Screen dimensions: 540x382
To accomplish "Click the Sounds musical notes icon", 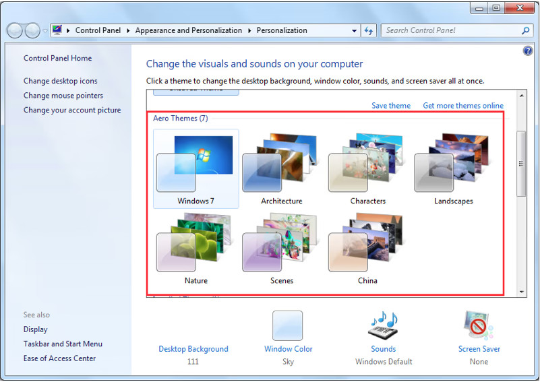I will pos(384,325).
